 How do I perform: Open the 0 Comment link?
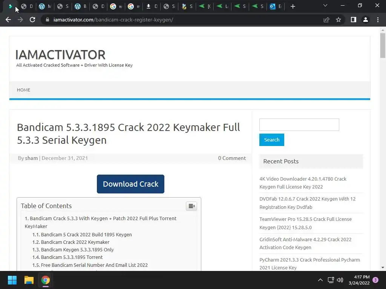point(232,158)
